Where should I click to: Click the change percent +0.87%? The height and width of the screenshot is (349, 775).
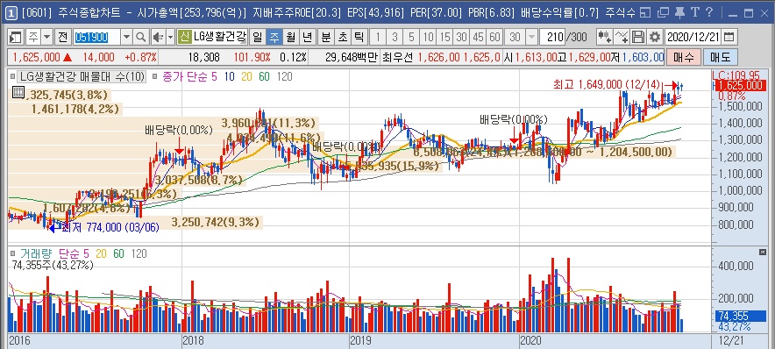[140, 57]
